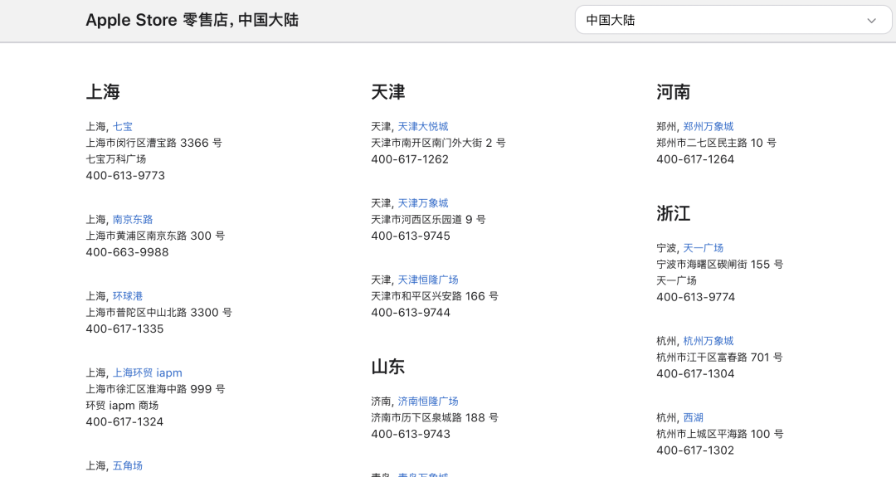Click phone number 400-617-1264
Screen dimensions: 896x477
695,158
